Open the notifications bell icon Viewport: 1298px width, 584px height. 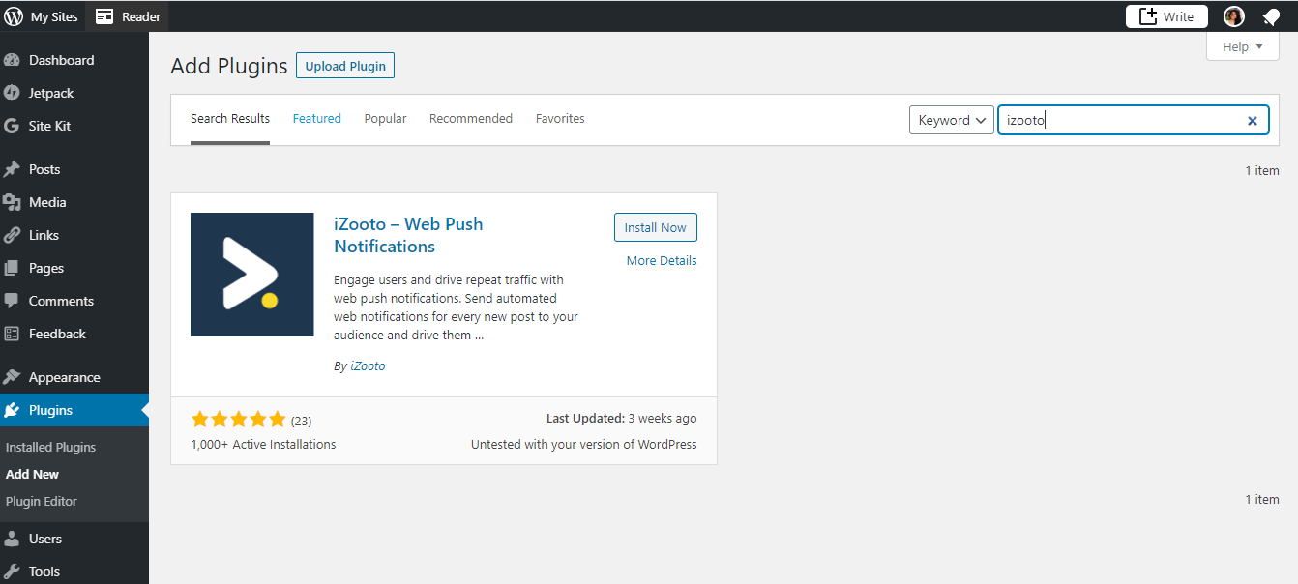(1271, 17)
